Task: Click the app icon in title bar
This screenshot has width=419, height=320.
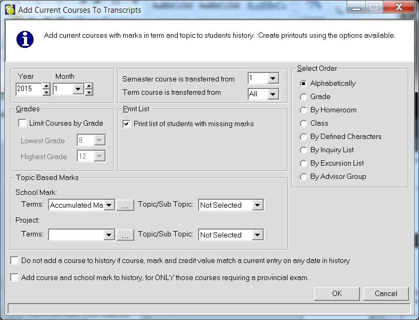Action: (10, 10)
